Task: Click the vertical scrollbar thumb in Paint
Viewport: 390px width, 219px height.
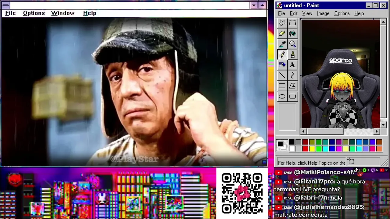Action: coord(383,71)
